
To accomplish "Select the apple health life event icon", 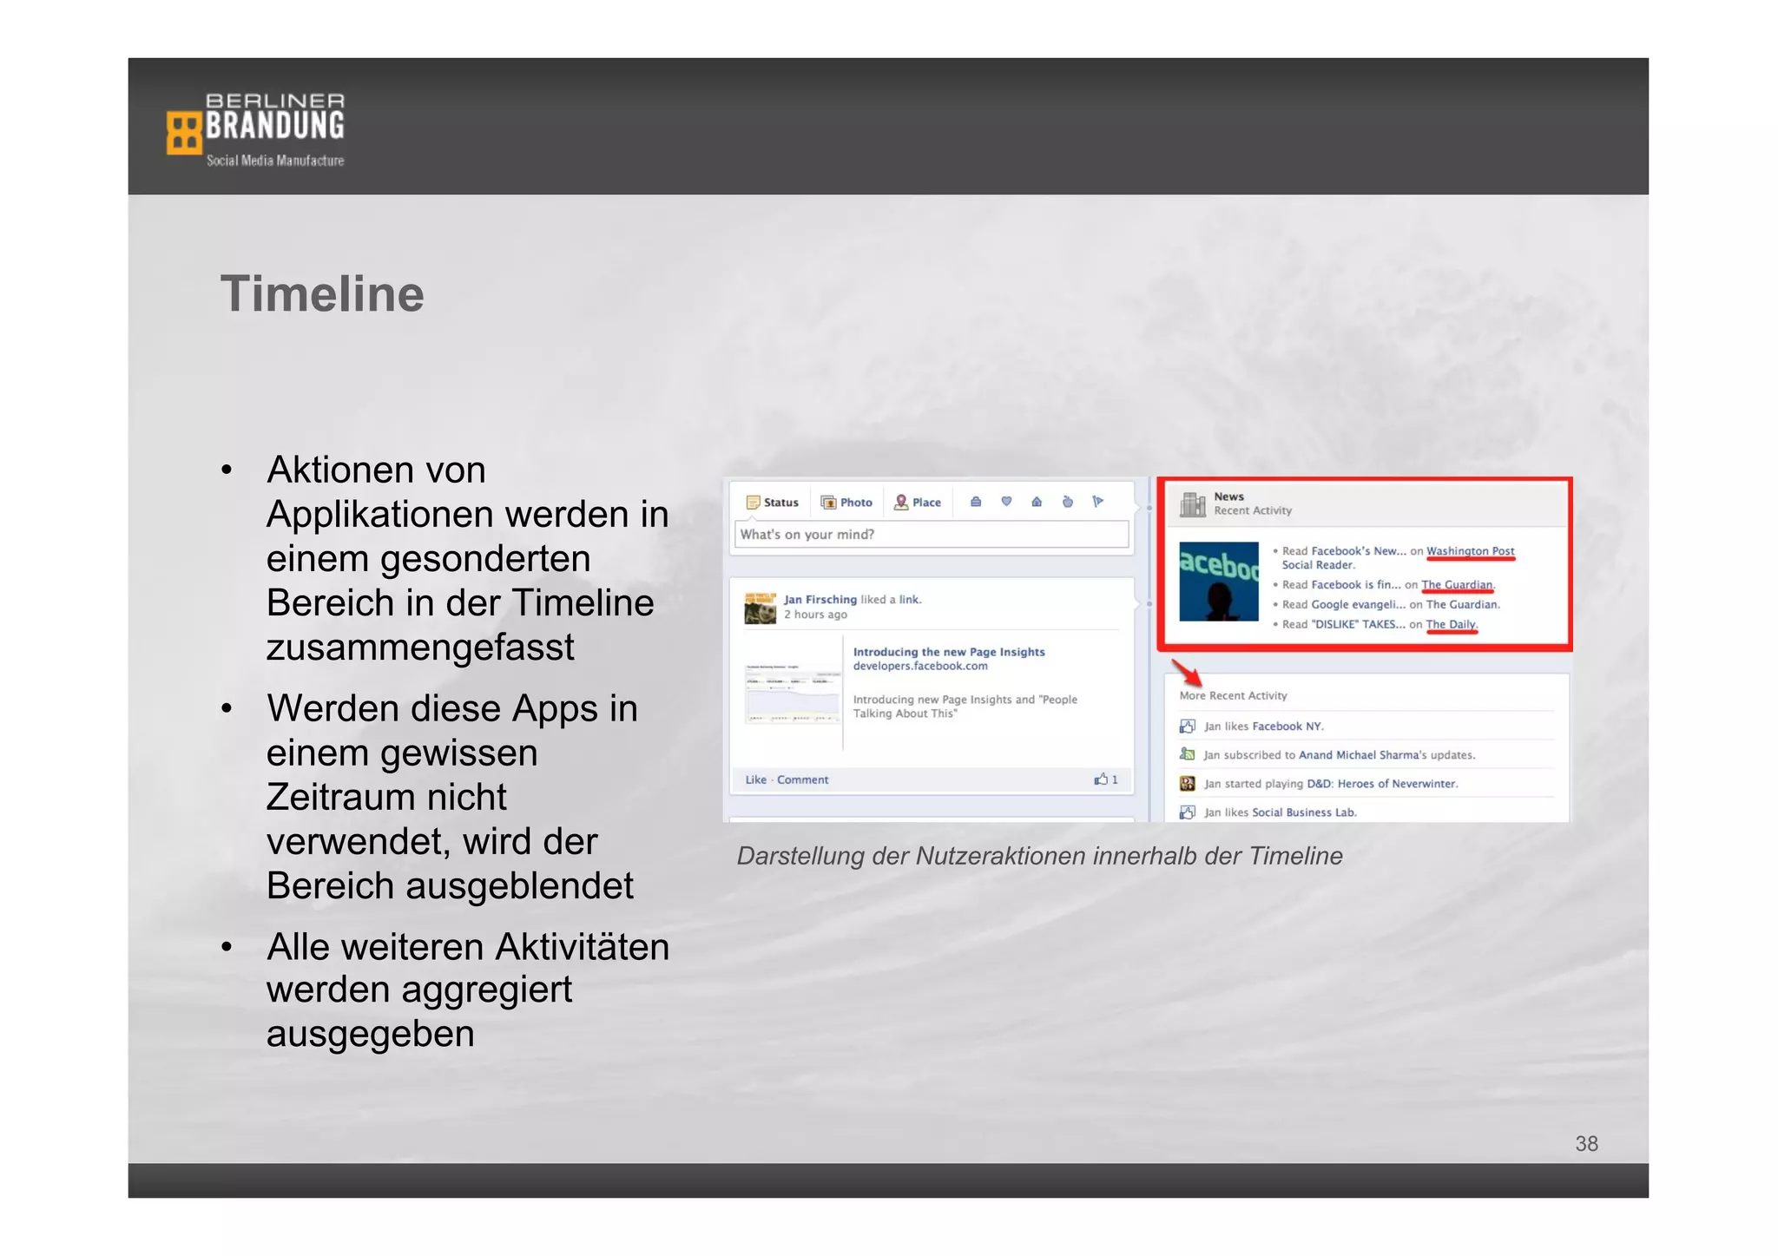I will [x=1068, y=502].
